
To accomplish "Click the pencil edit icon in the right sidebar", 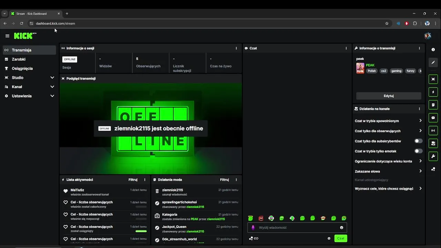I will point(433,62).
